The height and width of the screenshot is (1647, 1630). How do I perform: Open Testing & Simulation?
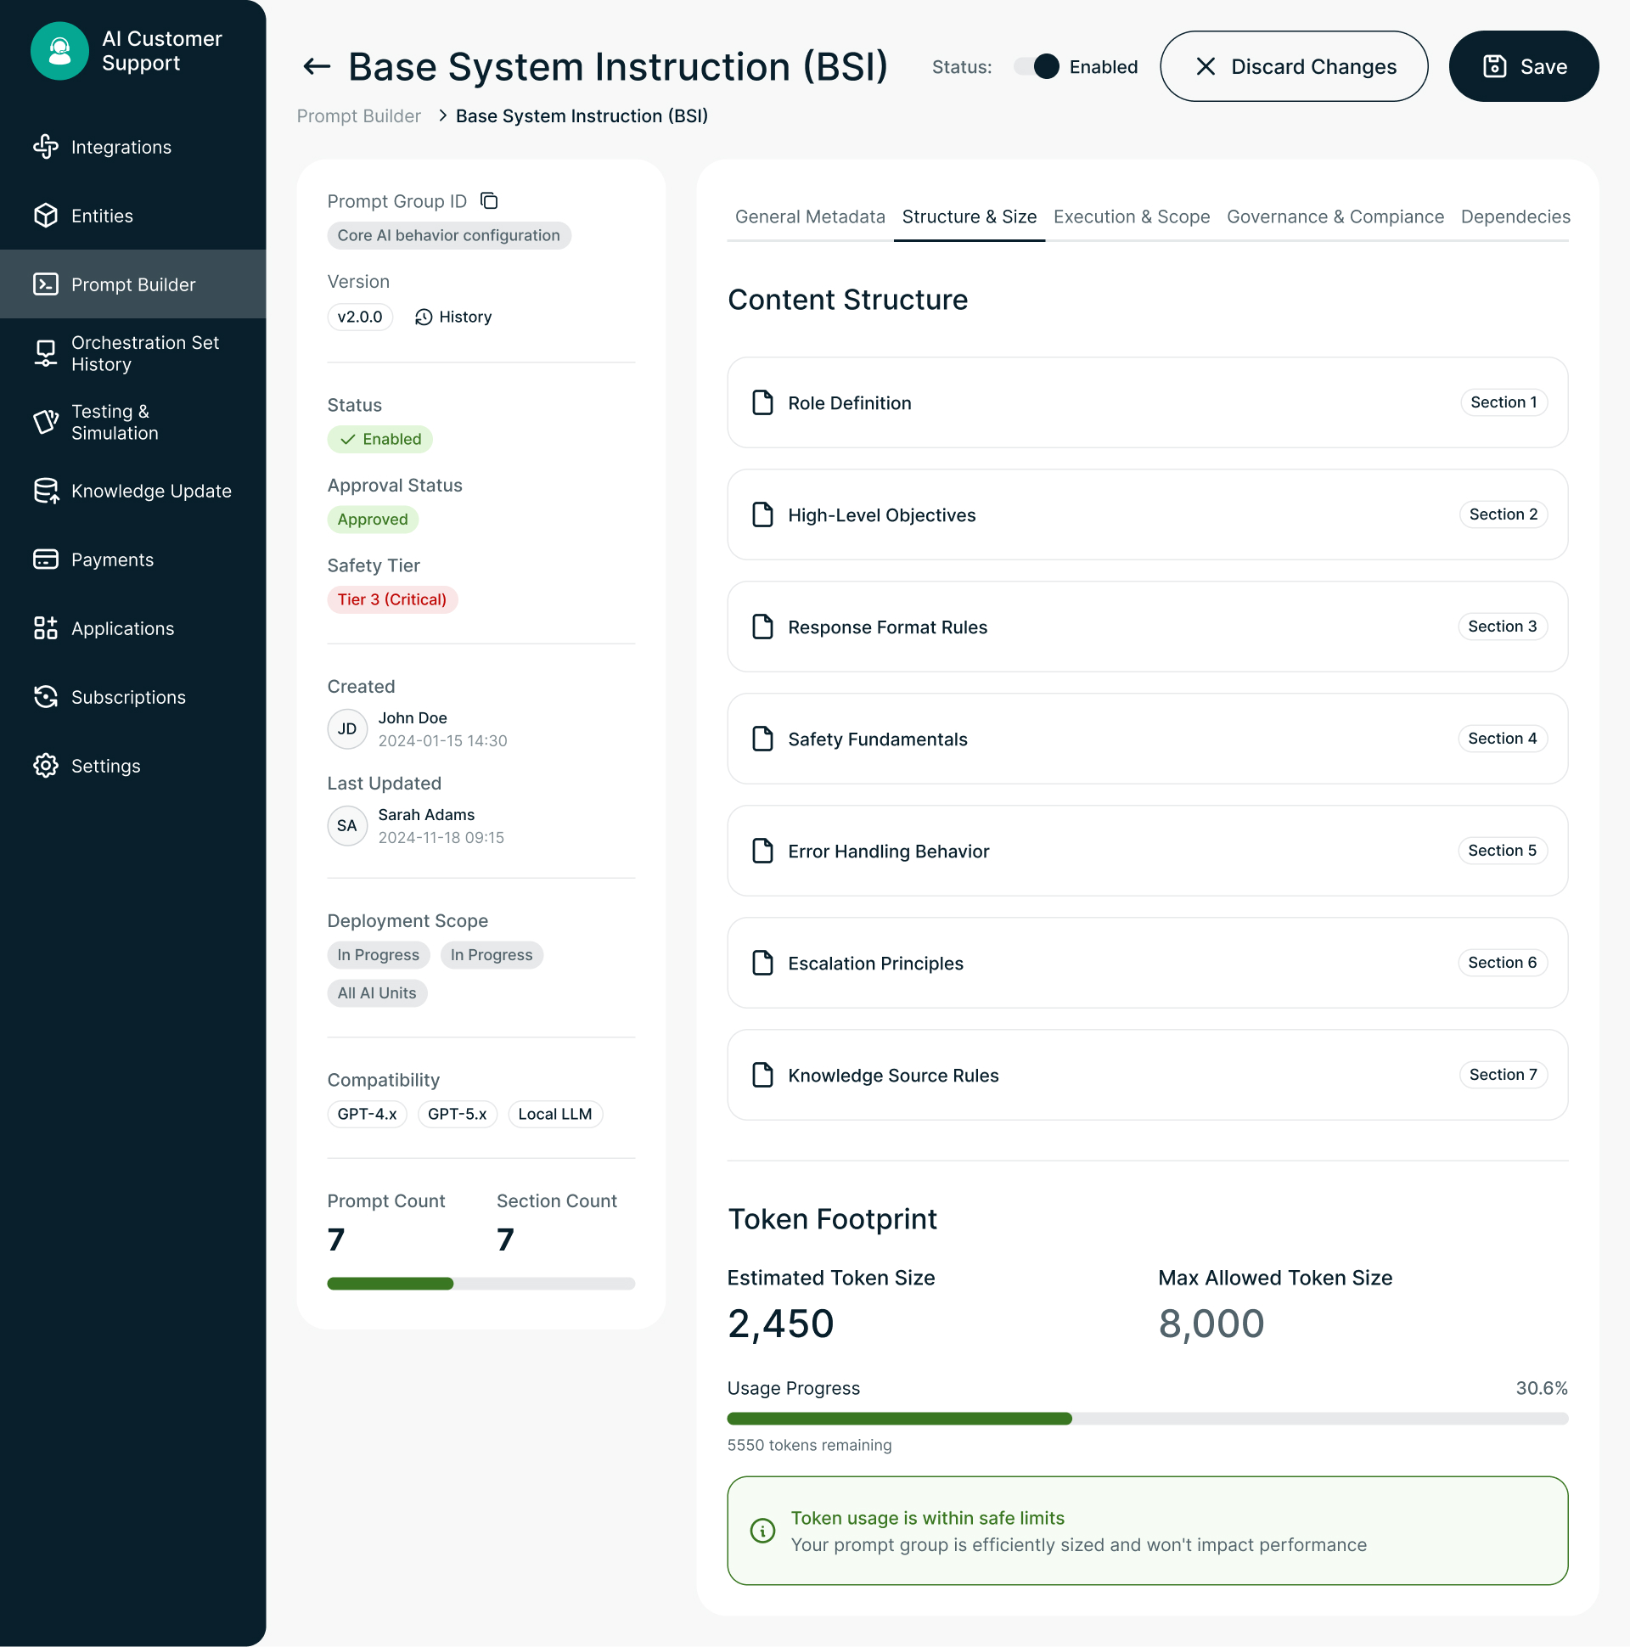tap(115, 422)
